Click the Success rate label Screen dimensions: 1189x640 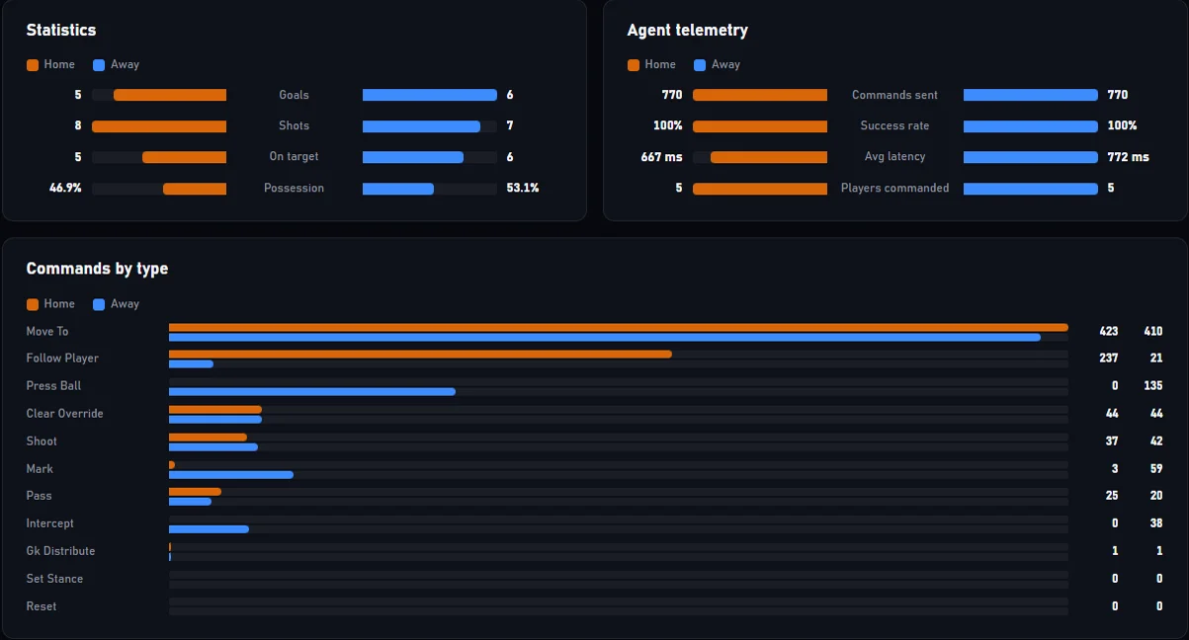[895, 125]
